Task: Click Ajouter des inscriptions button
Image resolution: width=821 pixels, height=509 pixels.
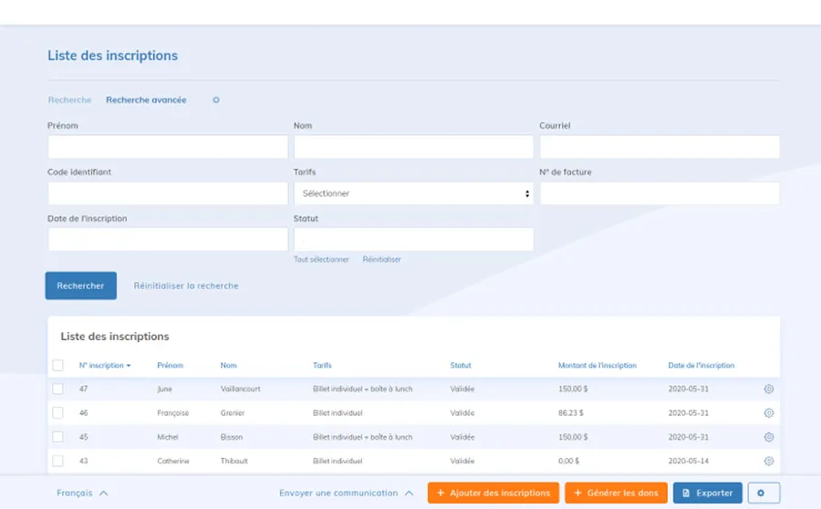Action: point(493,493)
